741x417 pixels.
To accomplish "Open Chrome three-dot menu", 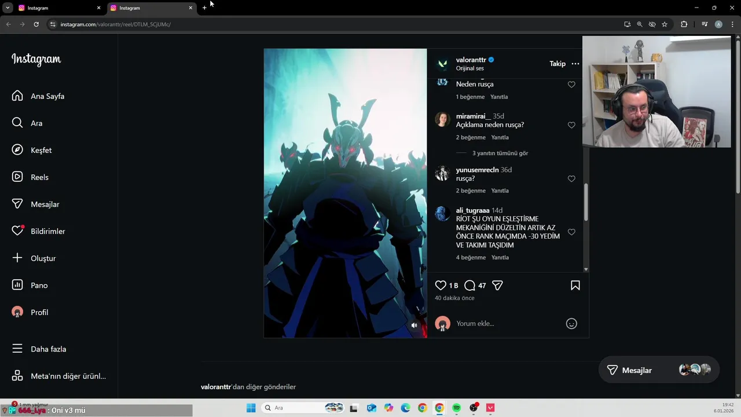I will pos(732,24).
